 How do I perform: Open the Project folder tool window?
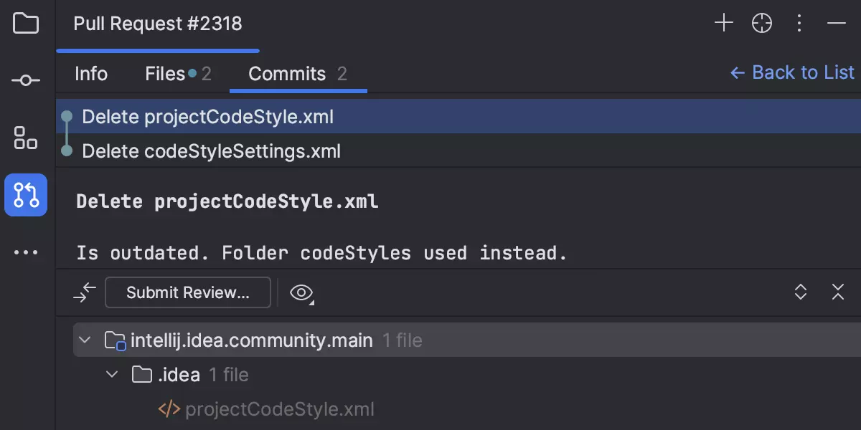point(26,24)
